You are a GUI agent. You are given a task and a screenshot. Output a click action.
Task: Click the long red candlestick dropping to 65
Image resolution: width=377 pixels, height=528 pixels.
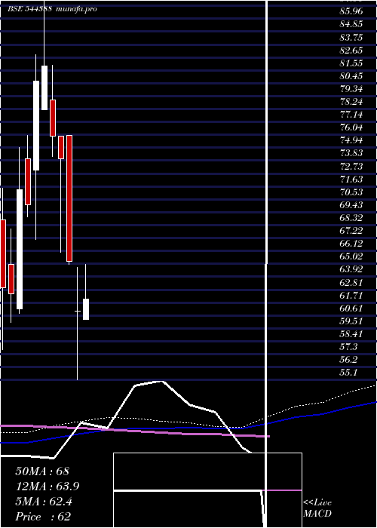tap(69, 198)
